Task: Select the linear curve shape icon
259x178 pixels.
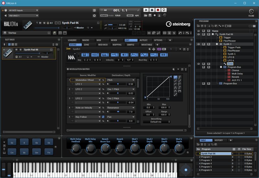Action: pos(175,77)
